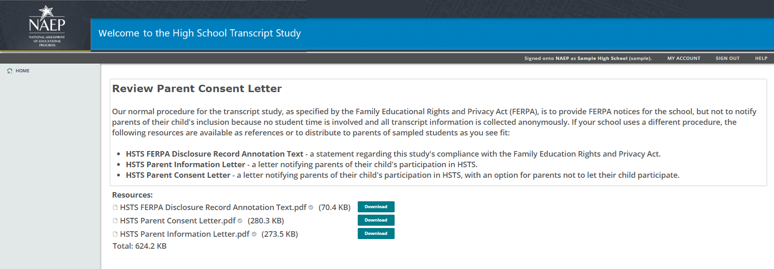
Task: Click checkmark badge after Parent Consent Letter.pdf
Action: click(x=240, y=221)
